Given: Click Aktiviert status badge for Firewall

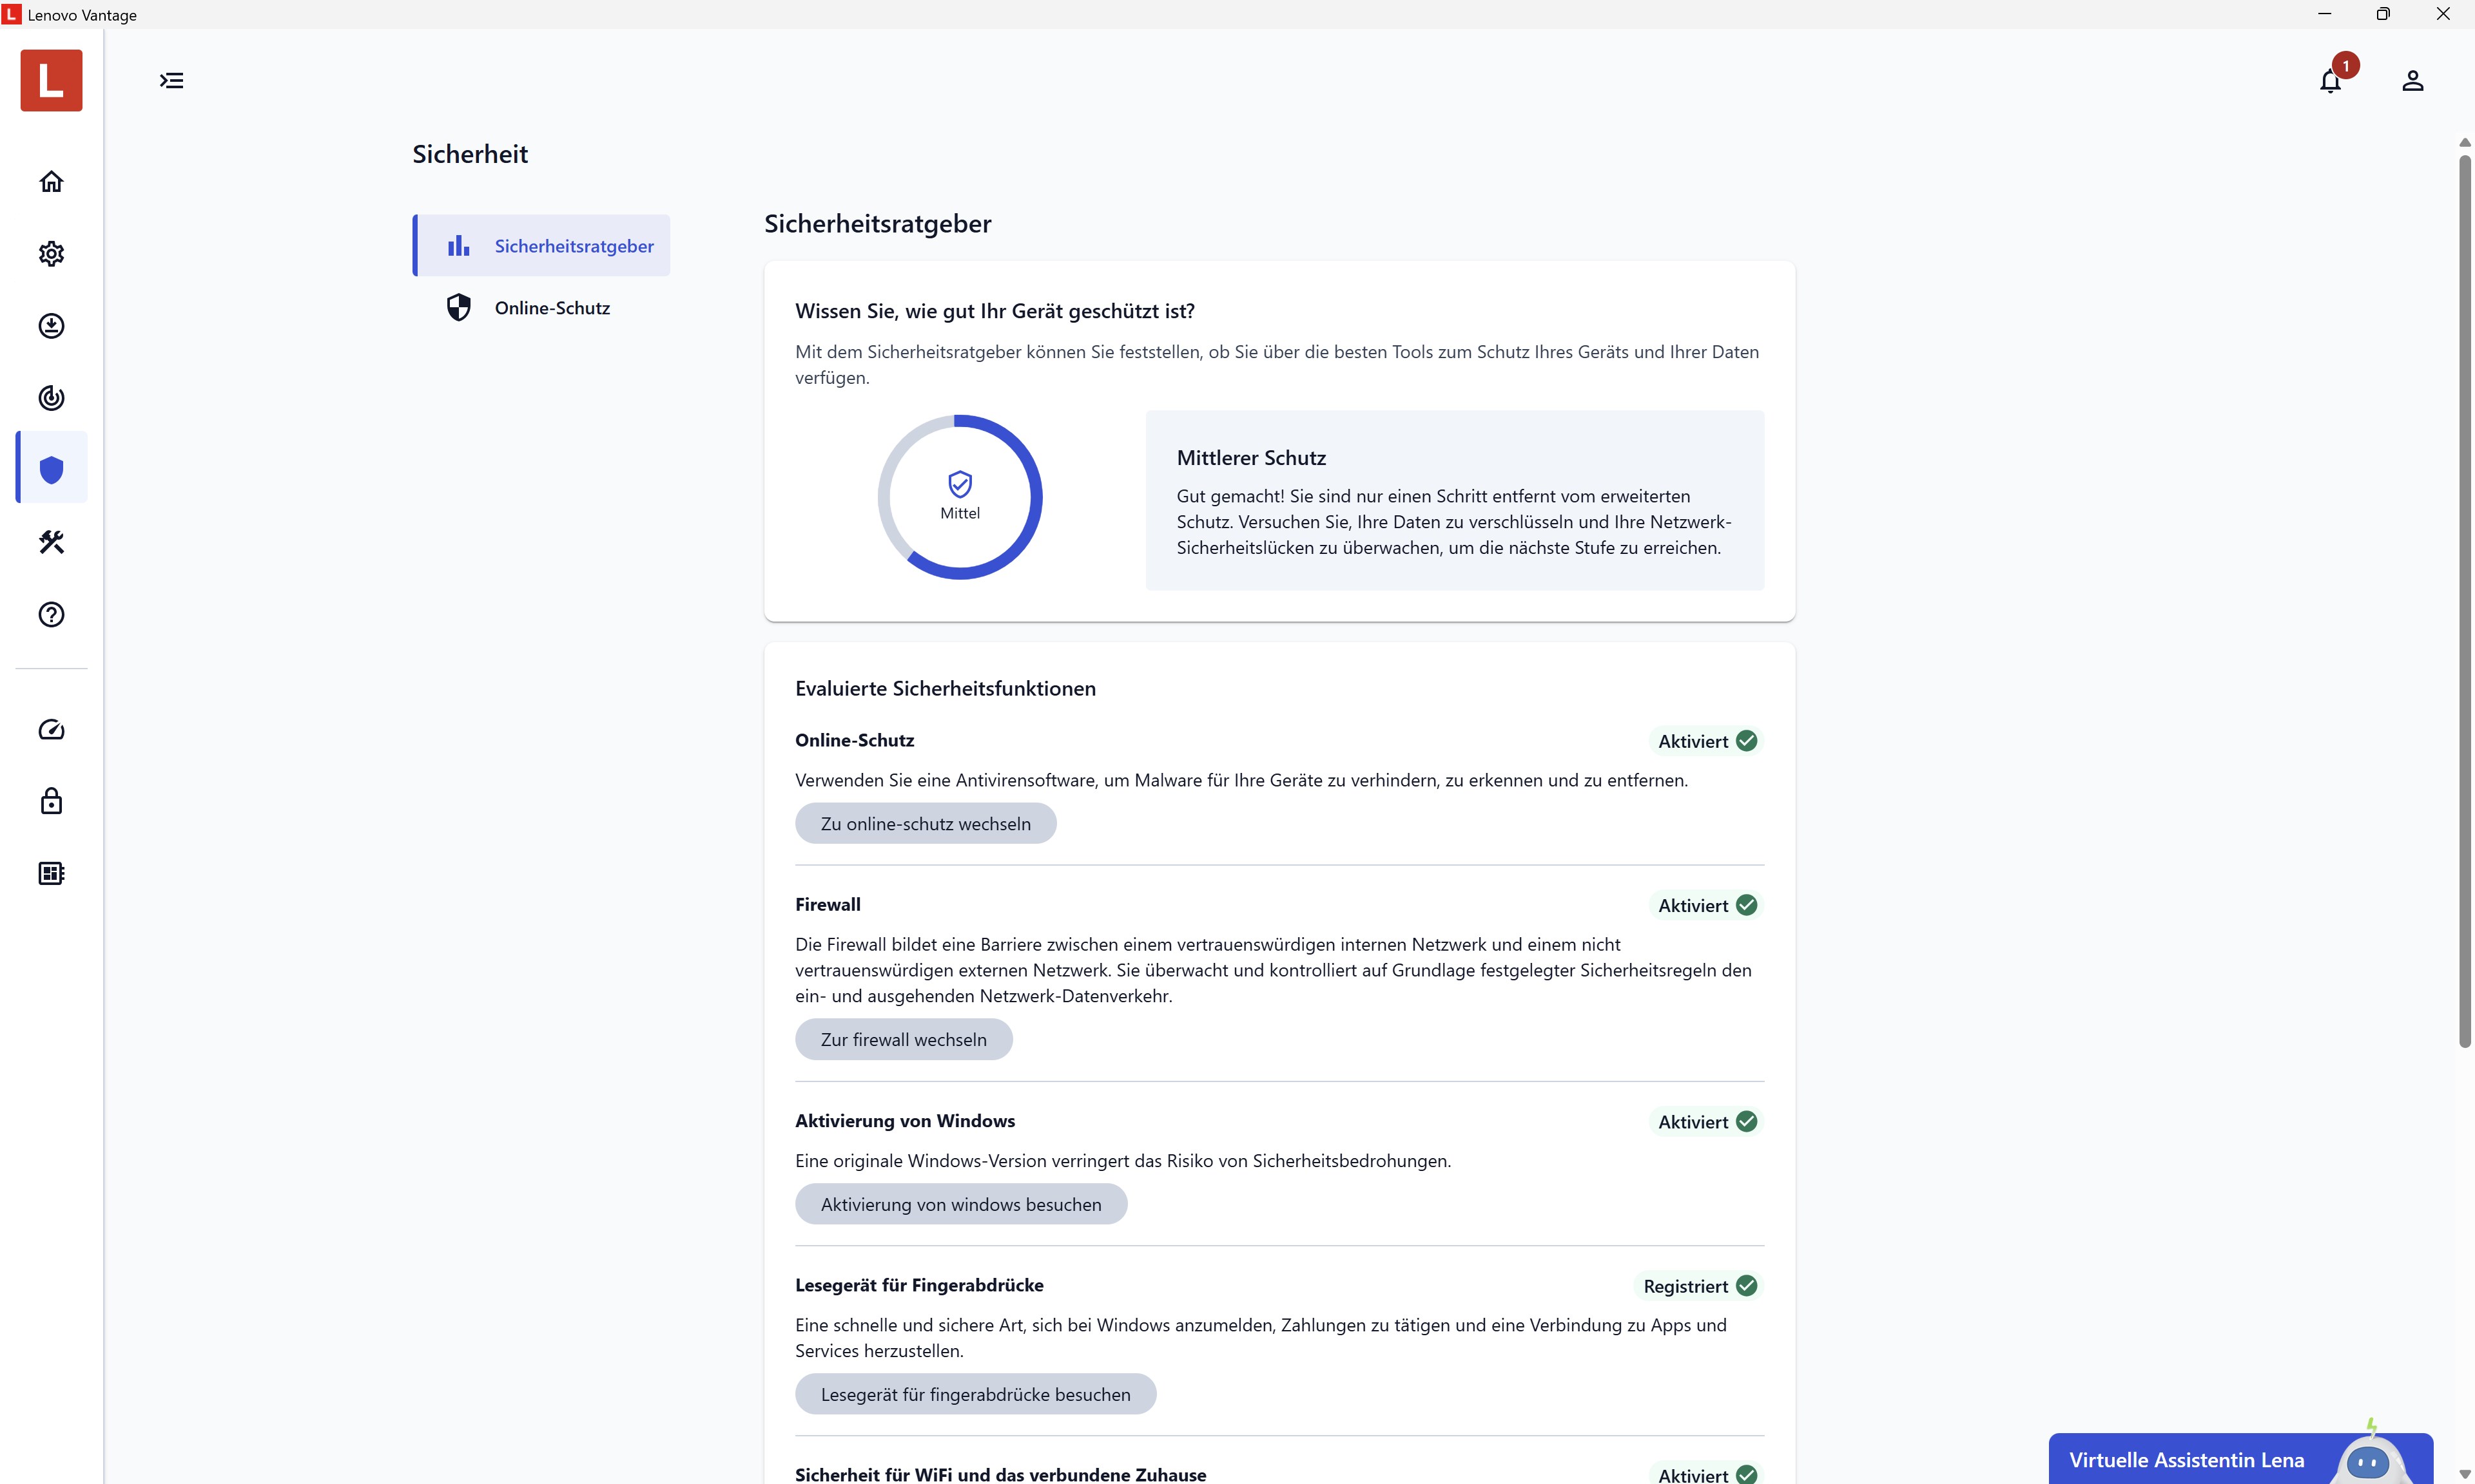Looking at the screenshot, I should (x=1705, y=905).
